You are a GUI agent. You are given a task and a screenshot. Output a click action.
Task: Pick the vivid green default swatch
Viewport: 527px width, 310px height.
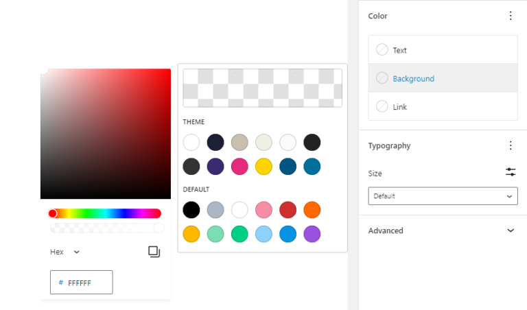point(239,234)
